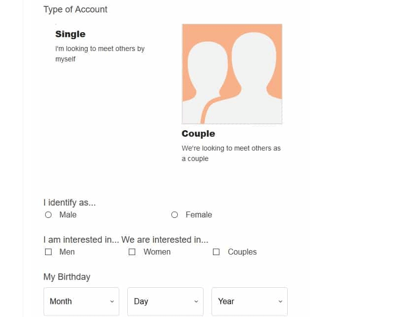Open the Day birthday dropdown

click(x=165, y=302)
